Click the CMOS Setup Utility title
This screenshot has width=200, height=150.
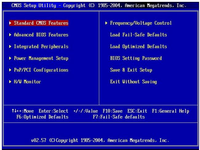click(x=99, y=6)
